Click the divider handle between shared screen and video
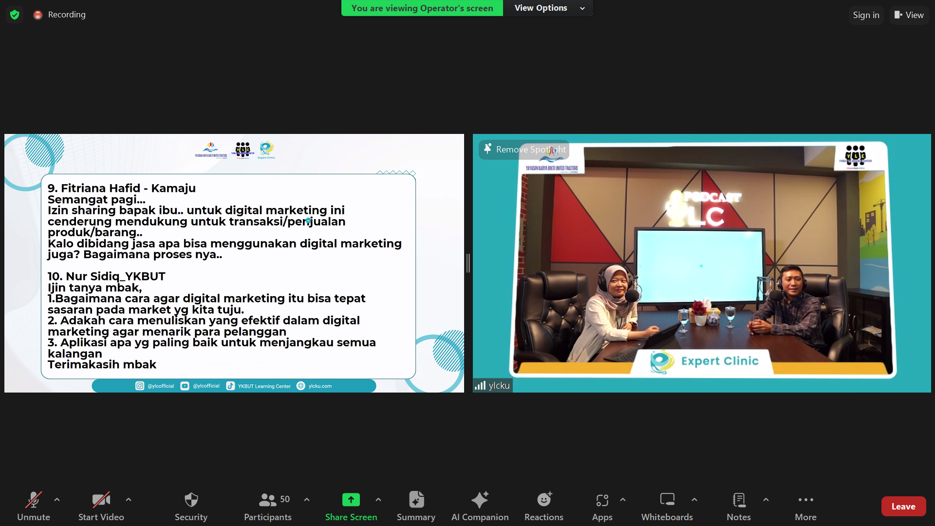The height and width of the screenshot is (526, 935). coord(468,263)
